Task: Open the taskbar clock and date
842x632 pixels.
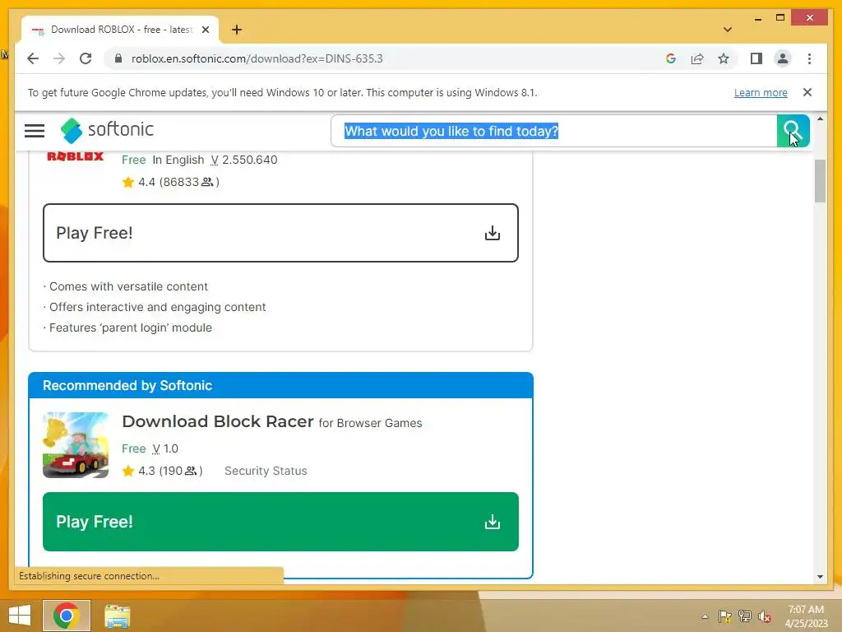Action: pyautogui.click(x=806, y=616)
